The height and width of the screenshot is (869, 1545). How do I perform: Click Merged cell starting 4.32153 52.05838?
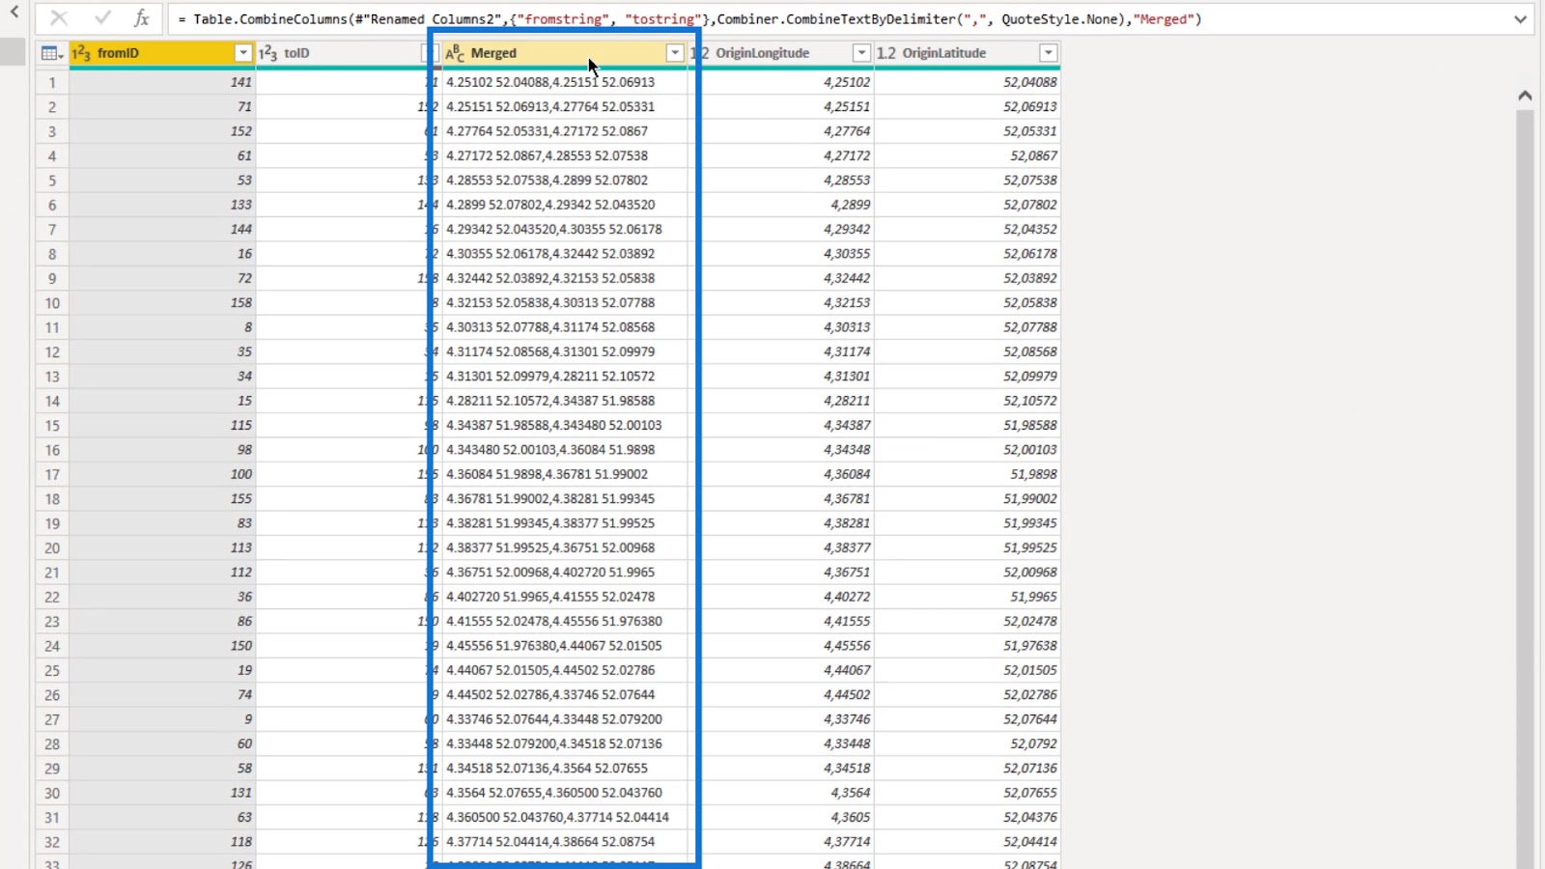coord(564,303)
